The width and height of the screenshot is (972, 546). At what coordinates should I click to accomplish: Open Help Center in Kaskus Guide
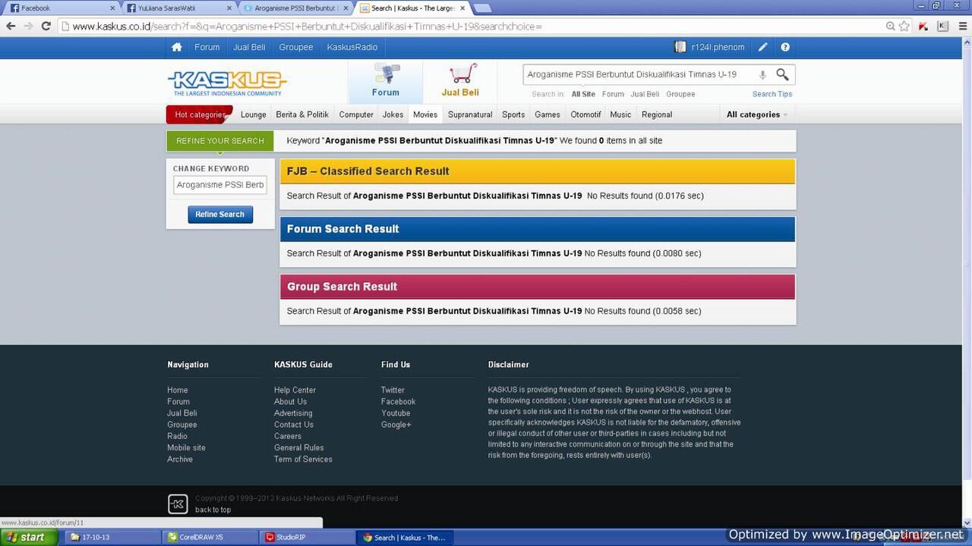pyautogui.click(x=295, y=390)
